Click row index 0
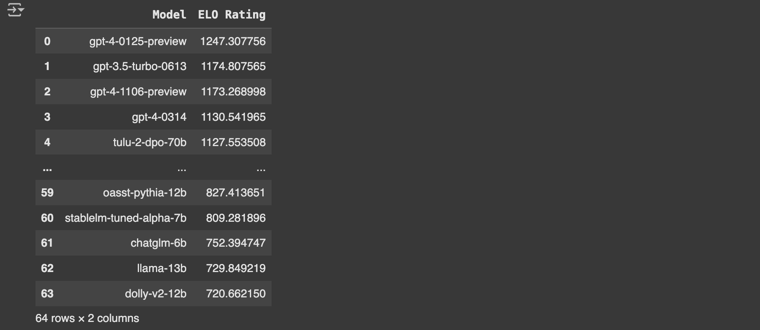The width and height of the screenshot is (760, 330). tap(47, 41)
